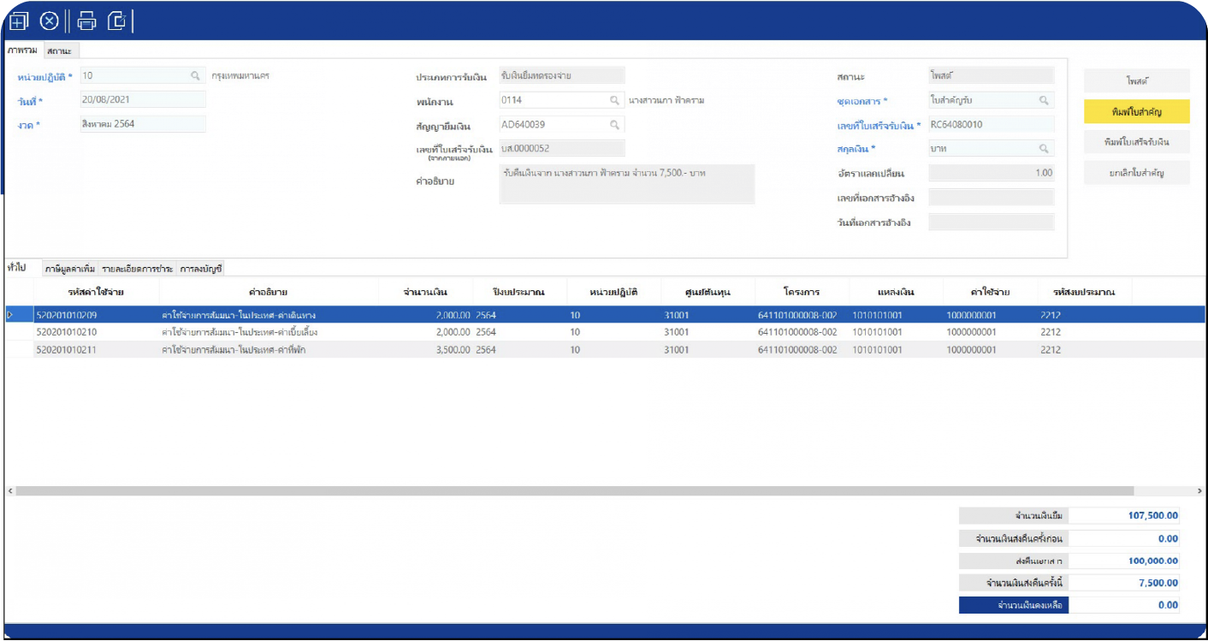The height and width of the screenshot is (641, 1208).
Task: Sort by รหัสค่าใช้จ่าย column header
Action: point(96,292)
